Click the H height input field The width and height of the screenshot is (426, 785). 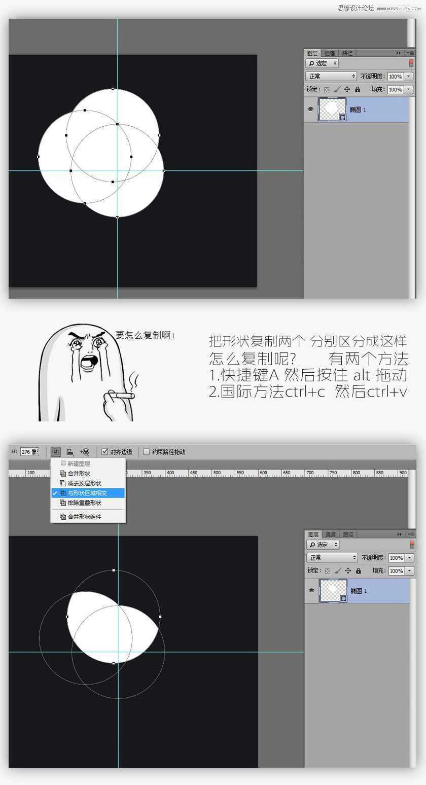(x=29, y=452)
